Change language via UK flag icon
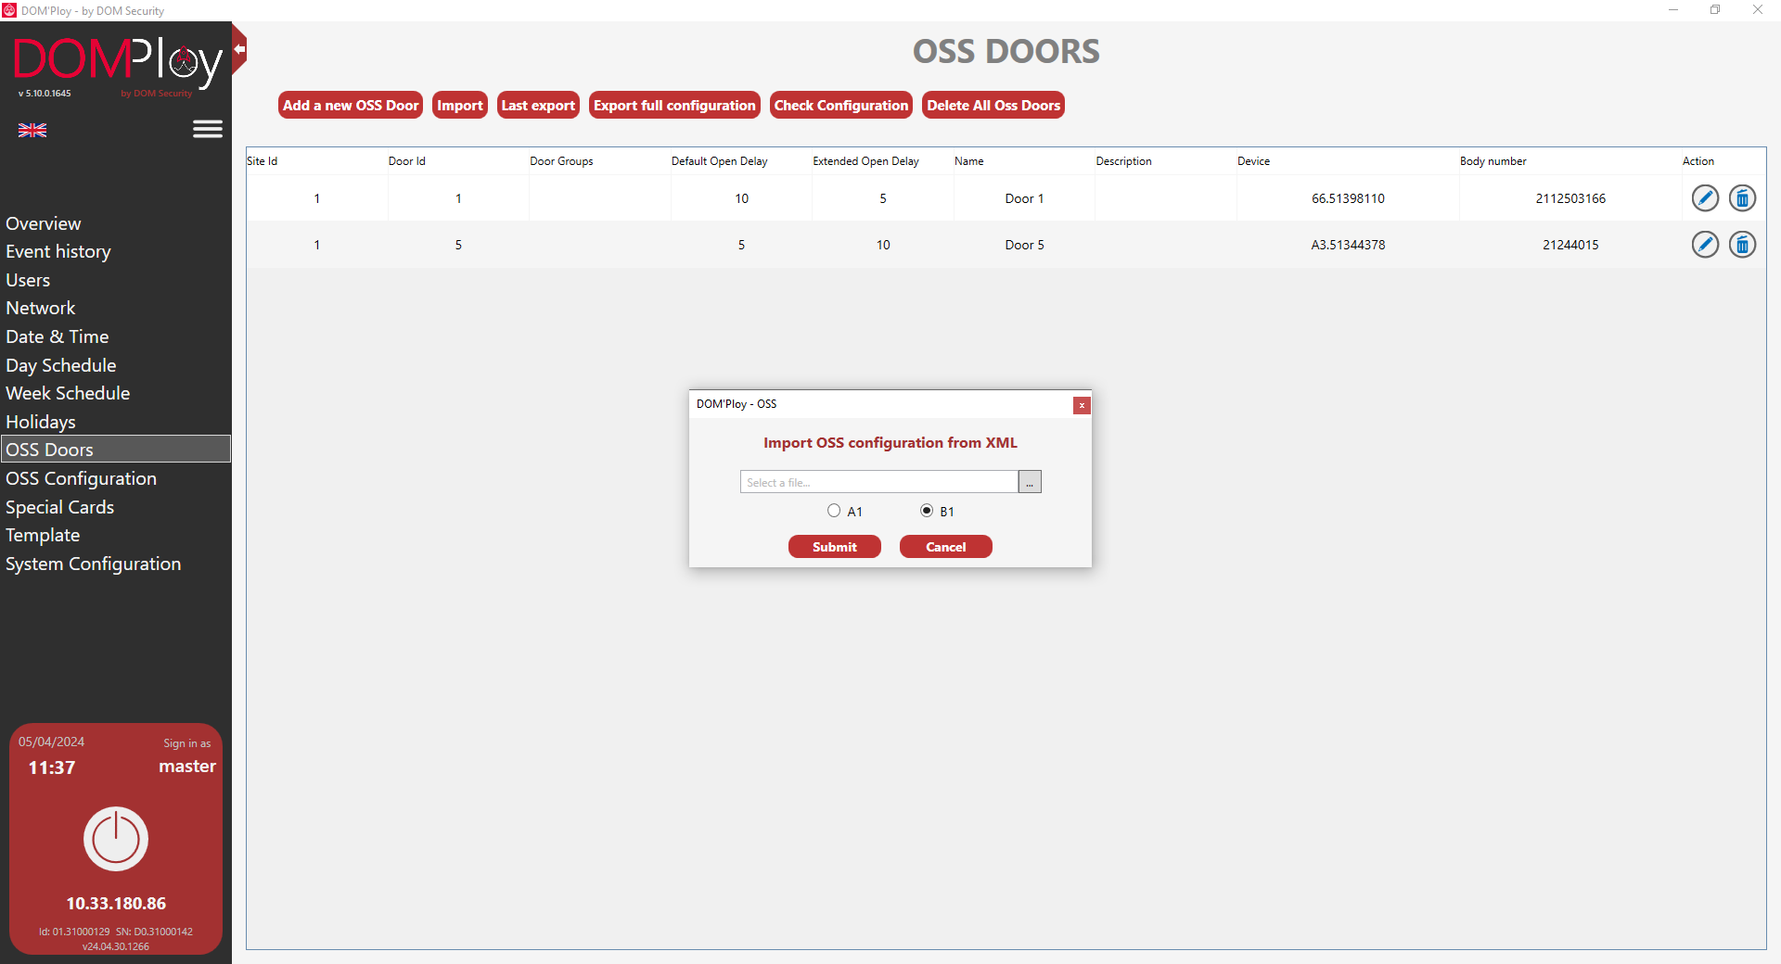This screenshot has width=1781, height=964. point(32,131)
